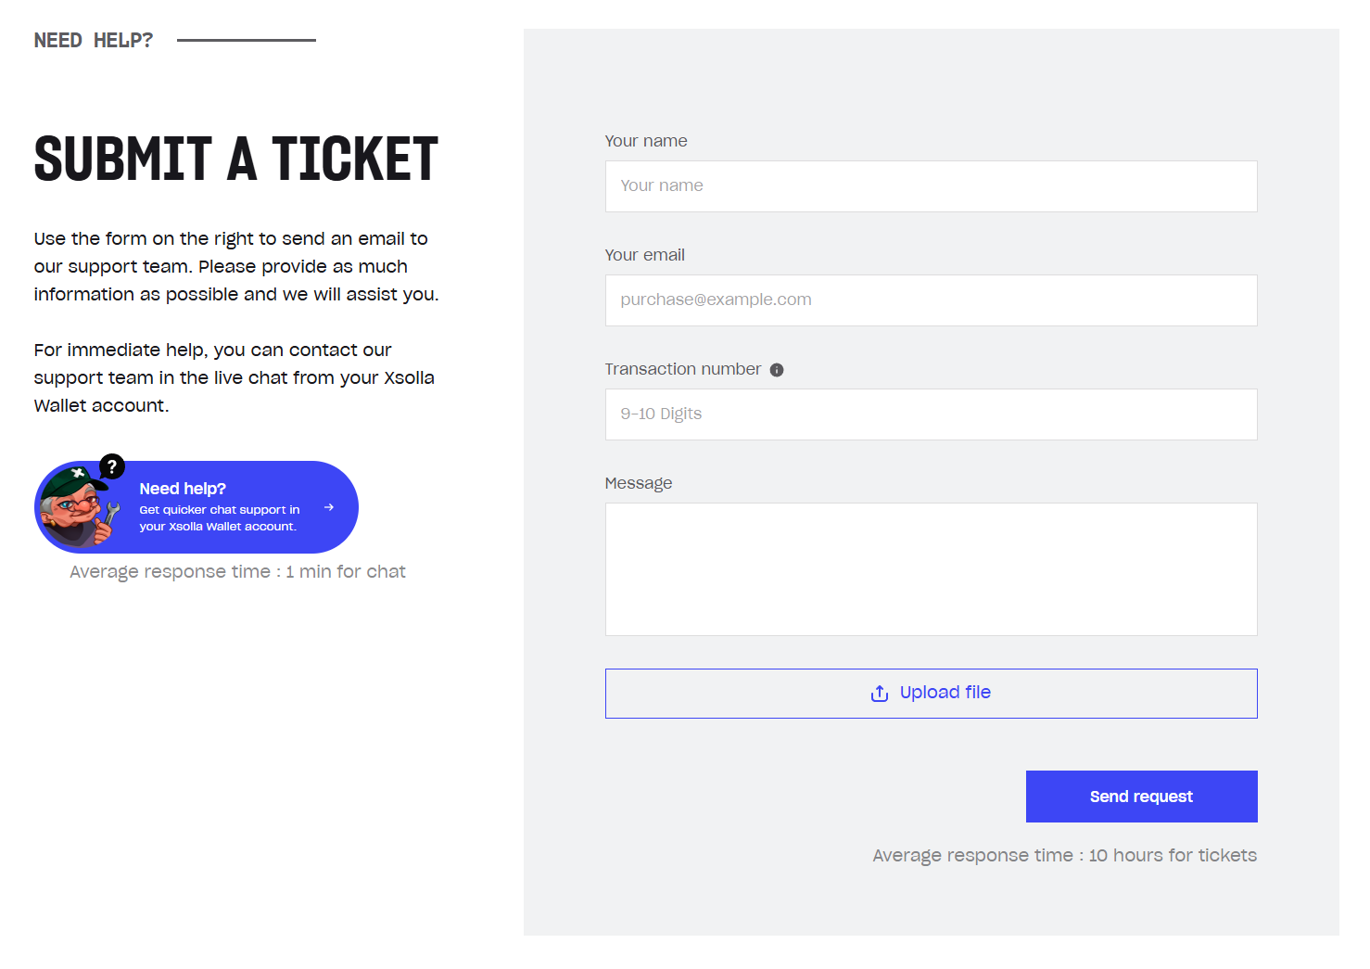Screen dimensions: 1370x969
Task: Click the tickets average response time text
Action: tap(1065, 856)
